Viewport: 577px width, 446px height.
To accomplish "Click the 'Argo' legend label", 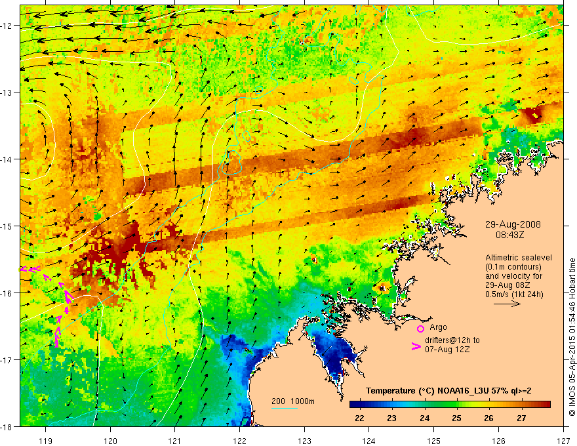I will point(438,327).
